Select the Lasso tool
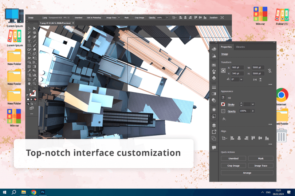Image resolution: width=295 pixels, height=196 pixels. (x=35, y=33)
